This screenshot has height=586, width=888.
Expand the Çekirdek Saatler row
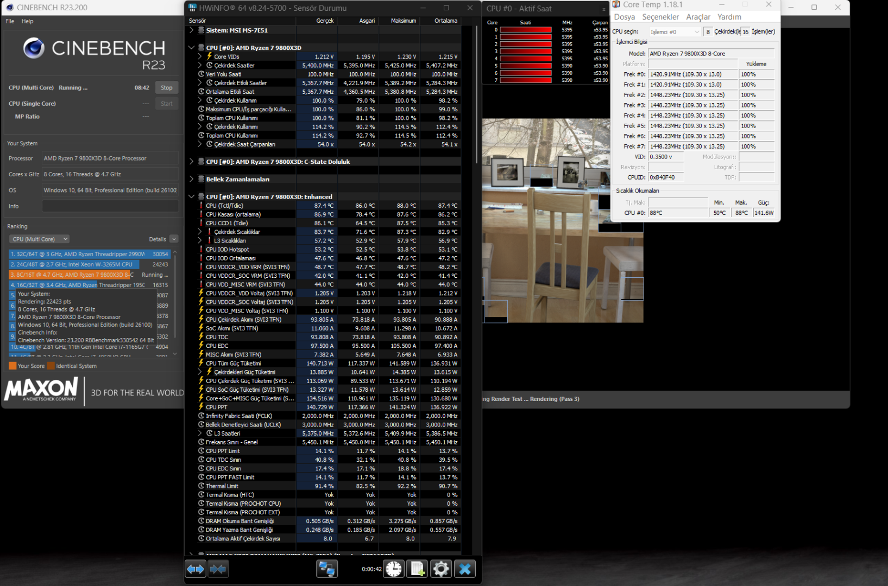(x=200, y=66)
